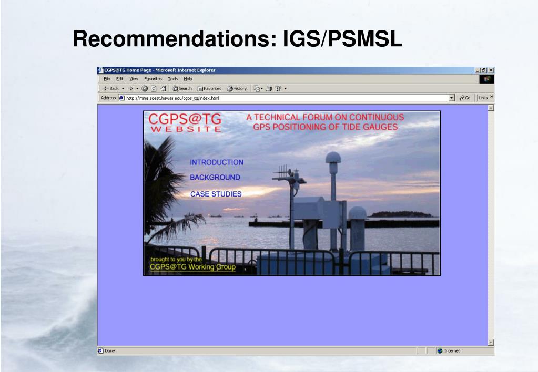Open the Back history dropdown arrow
The image size is (538, 372).
pos(123,88)
